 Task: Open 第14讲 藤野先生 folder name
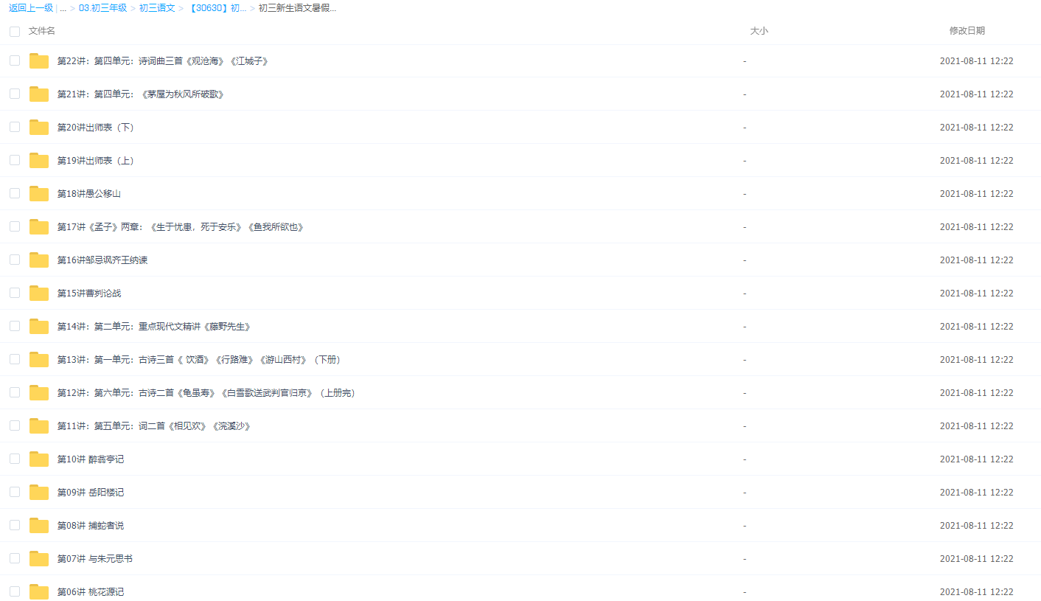coord(154,327)
